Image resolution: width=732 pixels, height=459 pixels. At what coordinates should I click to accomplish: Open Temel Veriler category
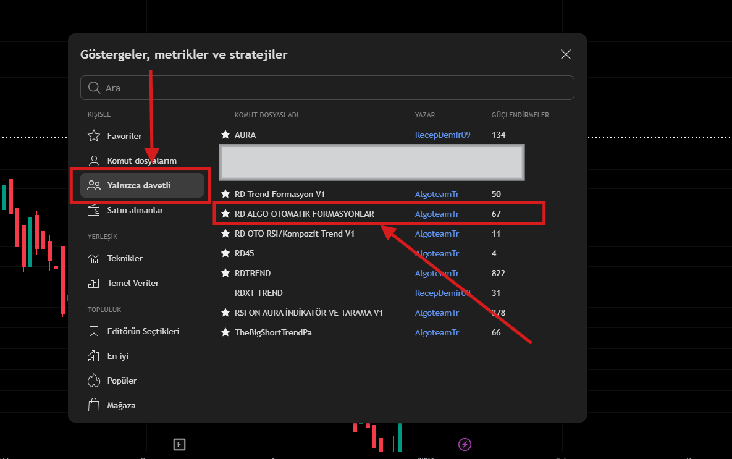pyautogui.click(x=142, y=283)
